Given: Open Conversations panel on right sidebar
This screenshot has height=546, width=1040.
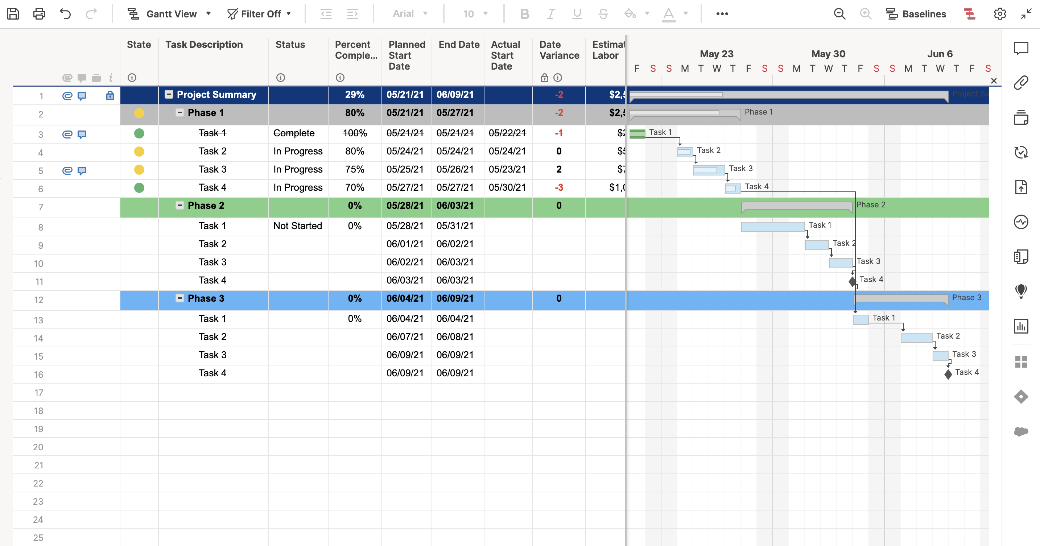Looking at the screenshot, I should (1021, 49).
